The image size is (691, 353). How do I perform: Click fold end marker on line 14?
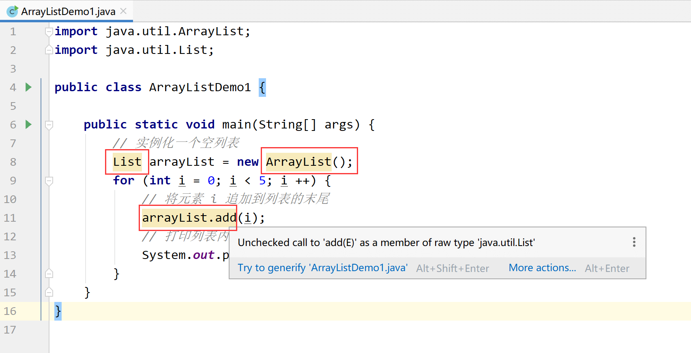pos(49,274)
